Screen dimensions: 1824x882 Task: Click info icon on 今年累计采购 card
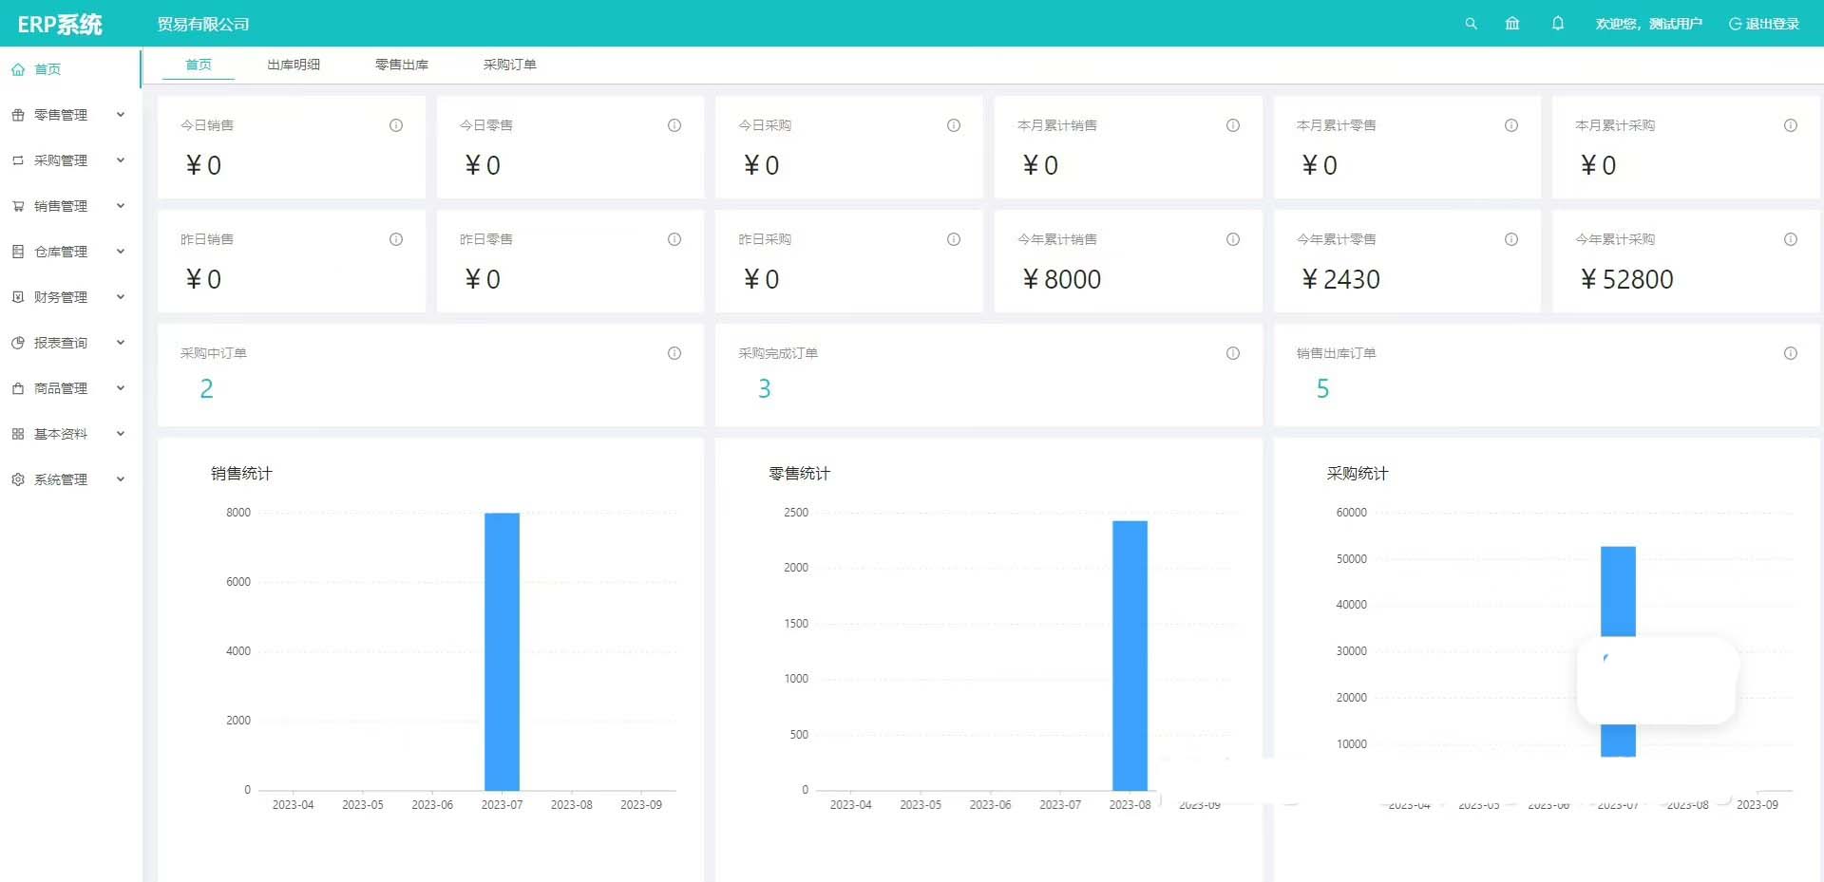1790,239
